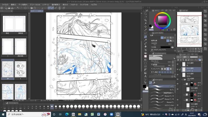Select the Balloon tool
Image resolution: width=208 pixels, height=117 pixels.
pos(145,80)
